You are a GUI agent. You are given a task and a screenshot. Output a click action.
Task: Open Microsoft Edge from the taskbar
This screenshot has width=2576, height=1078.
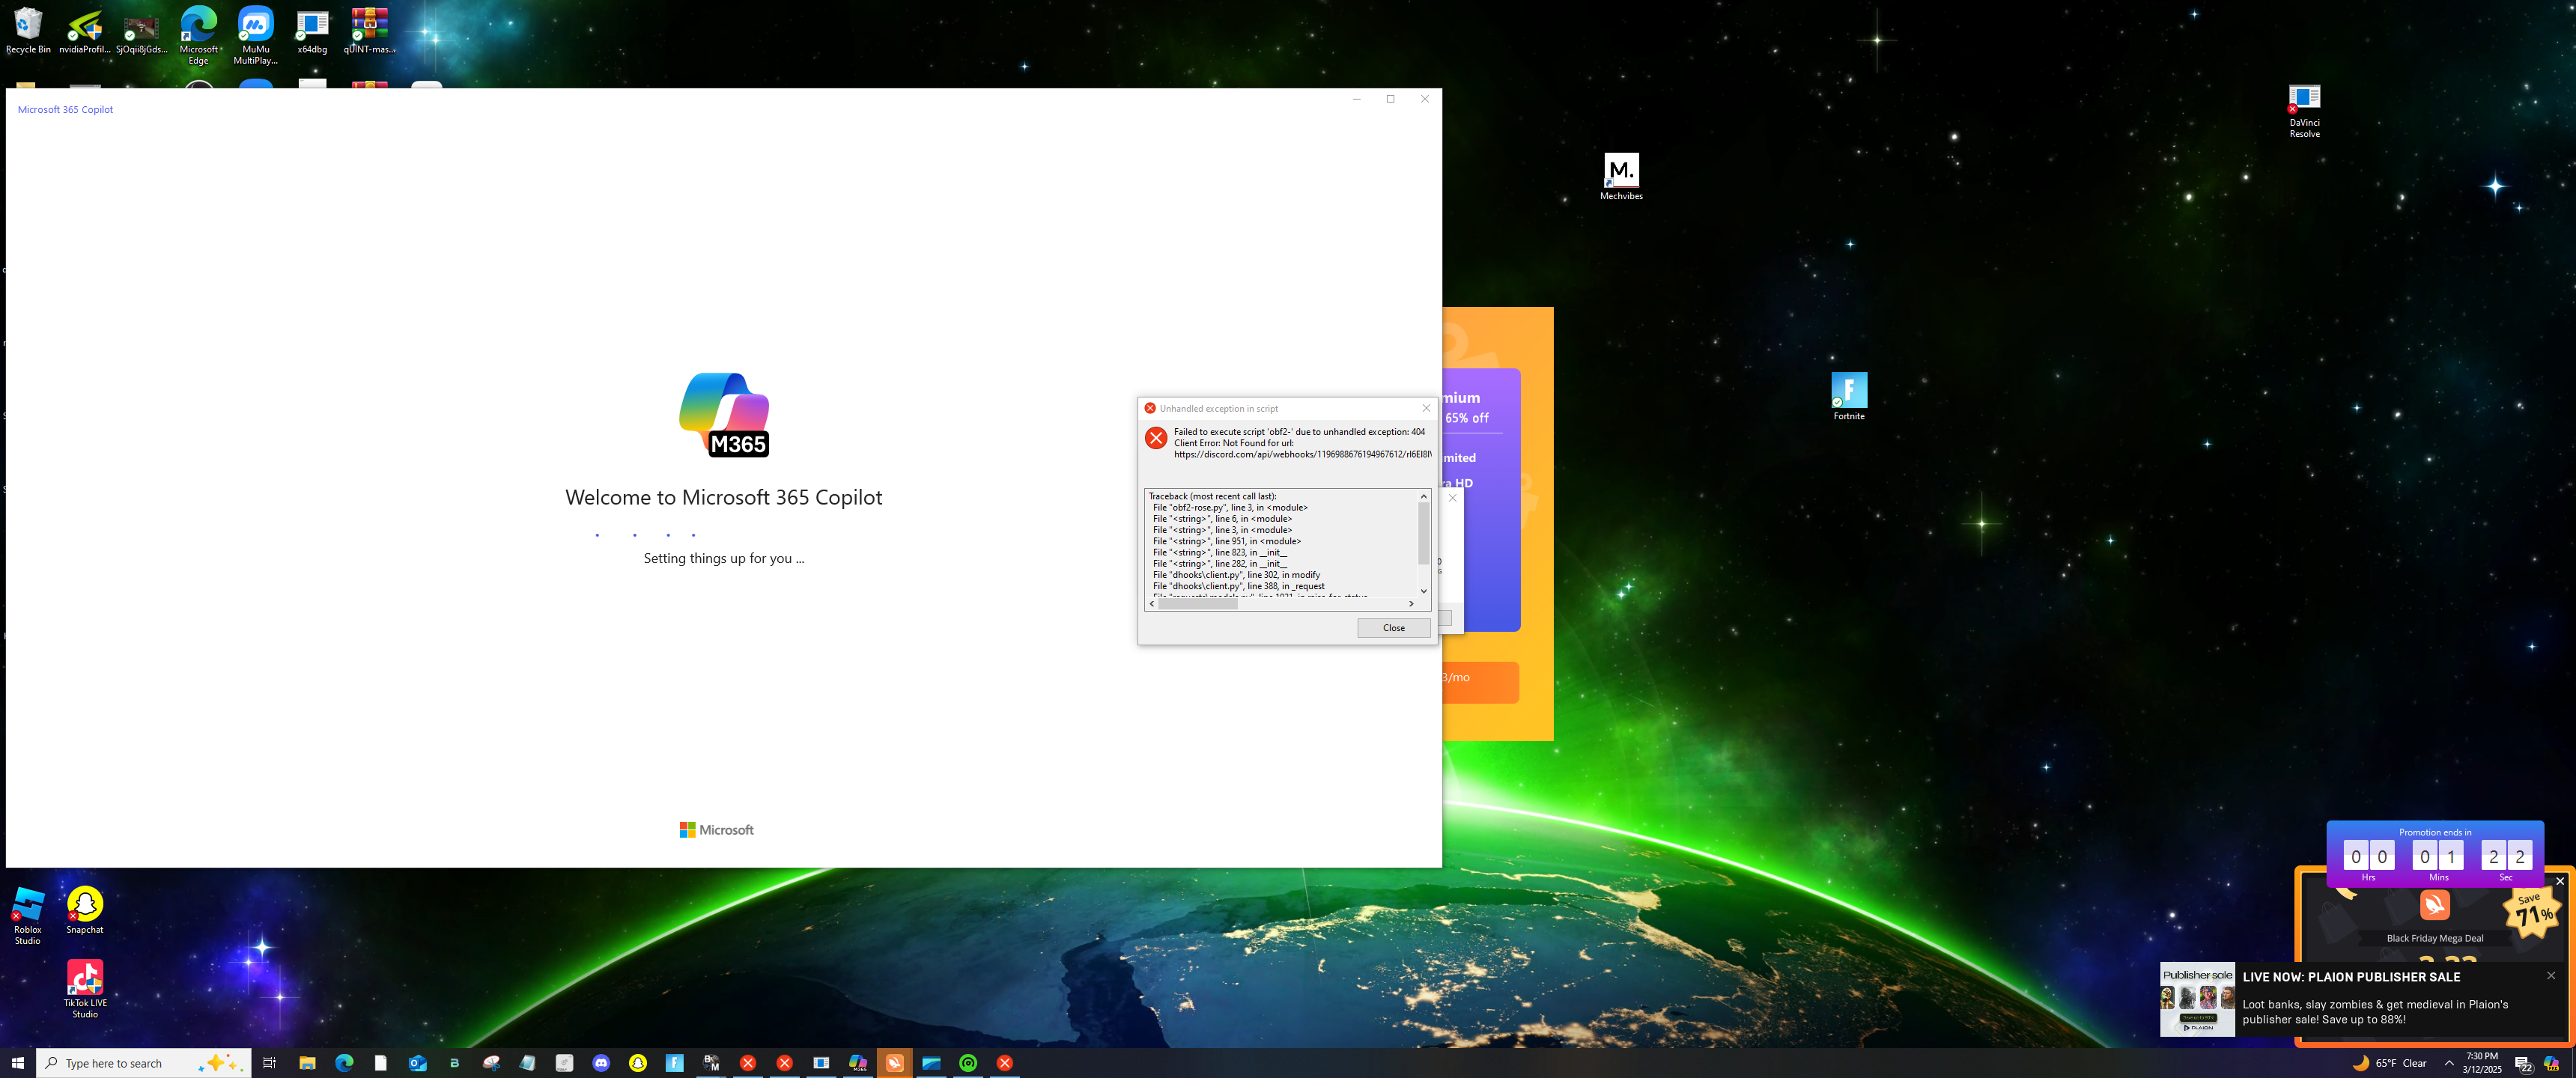pos(344,1063)
